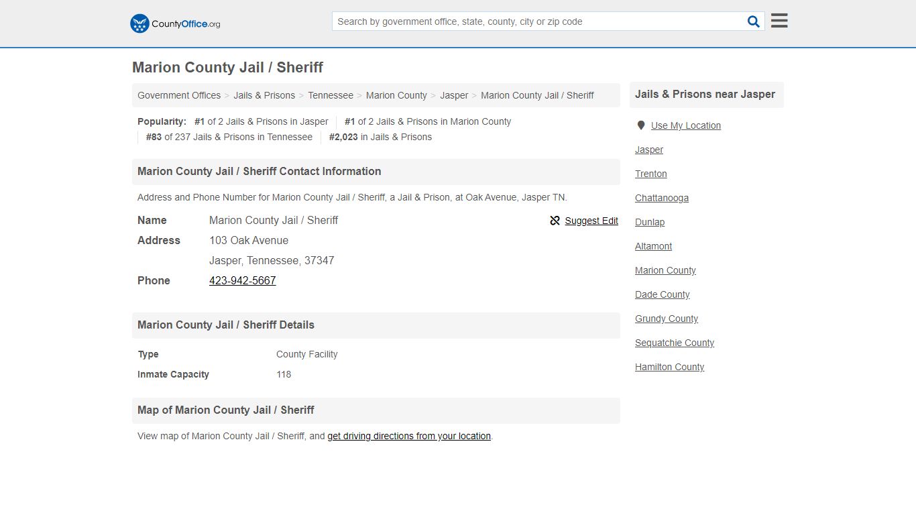Call phone number 423-942-5667
Screen dimensions: 916x515
coord(243,280)
